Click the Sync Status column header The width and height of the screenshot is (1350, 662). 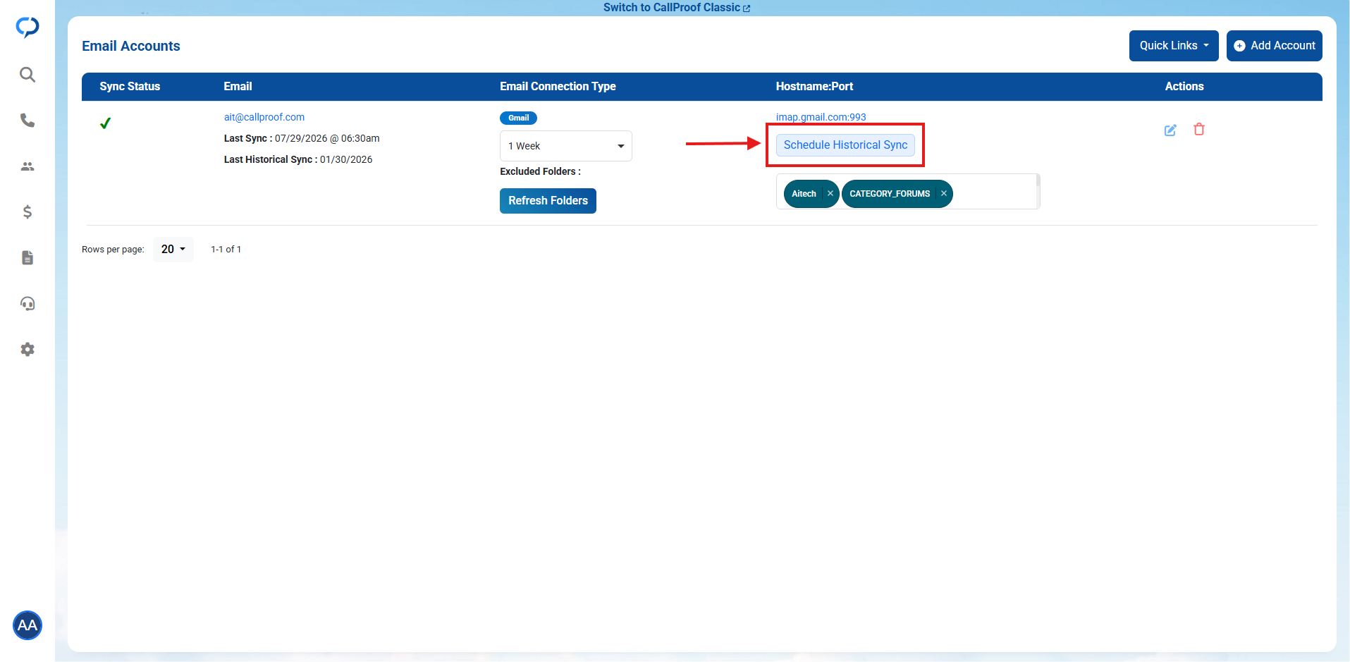(x=130, y=86)
